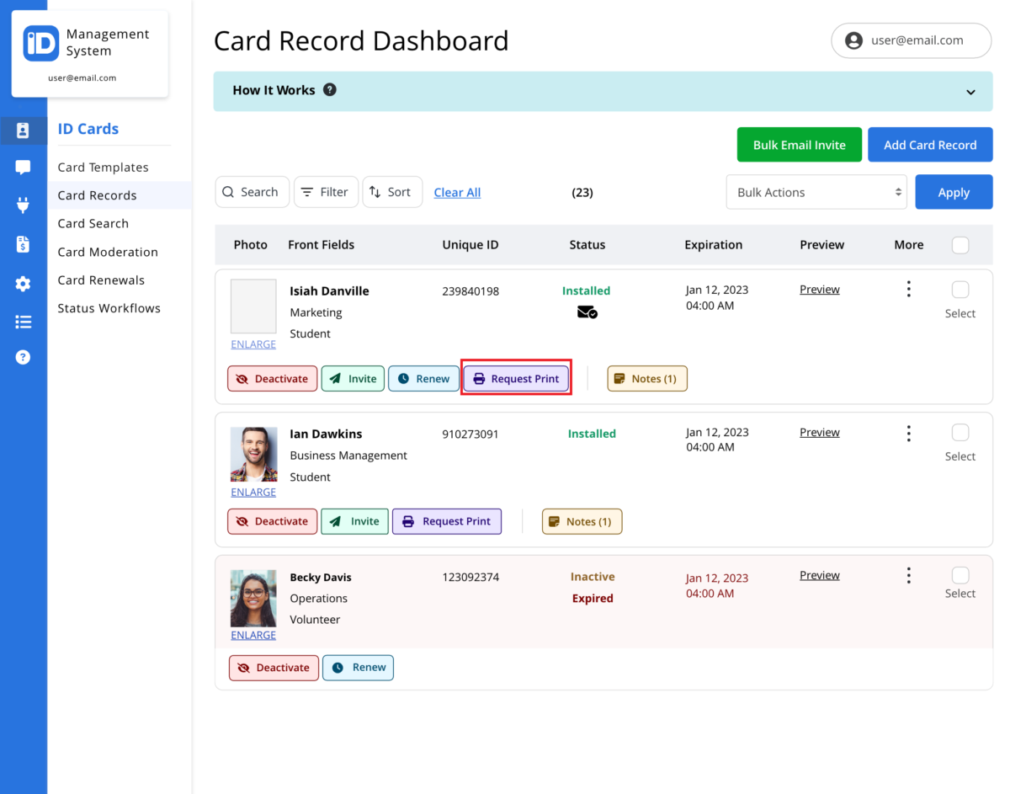This screenshot has width=1010, height=794.
Task: Check the Select checkbox for Becky Davis
Action: pyautogui.click(x=959, y=574)
